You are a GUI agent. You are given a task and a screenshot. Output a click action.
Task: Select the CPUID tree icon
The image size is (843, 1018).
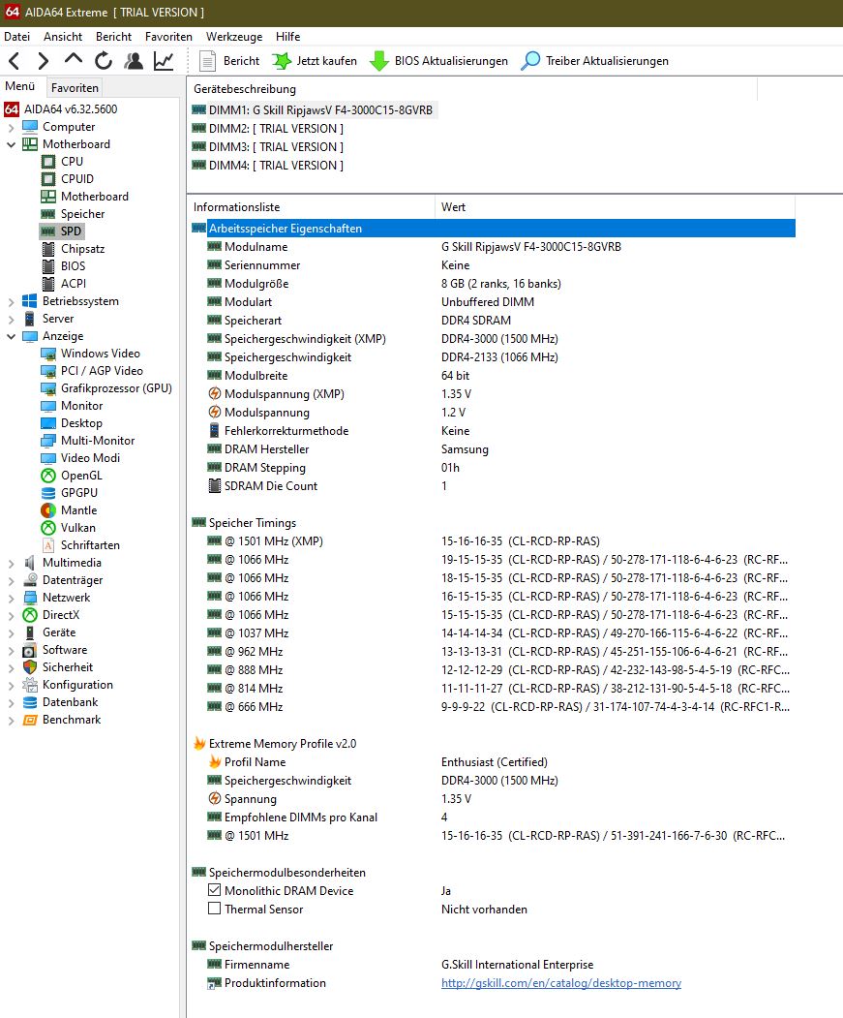pos(48,178)
